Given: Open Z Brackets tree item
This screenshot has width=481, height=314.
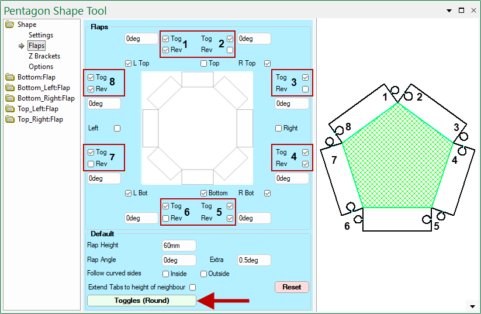Looking at the screenshot, I should (44, 56).
